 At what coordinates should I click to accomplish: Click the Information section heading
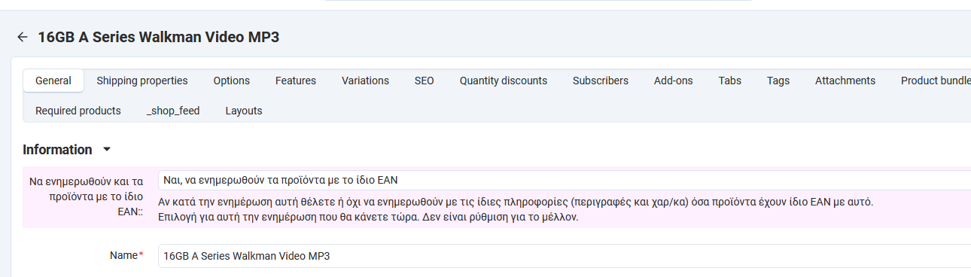tap(57, 150)
